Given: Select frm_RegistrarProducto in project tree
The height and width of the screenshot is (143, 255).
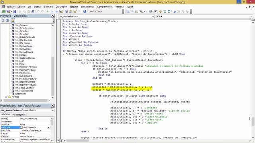Looking at the screenshot, I should [x=25, y=85].
